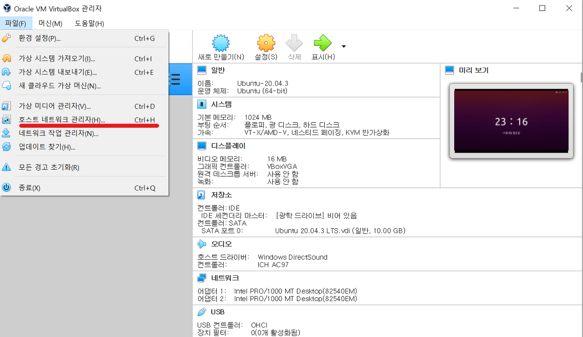Viewport: 583px width, 337px height.
Task: Click the 1024 MB memory value
Action: click(258, 117)
